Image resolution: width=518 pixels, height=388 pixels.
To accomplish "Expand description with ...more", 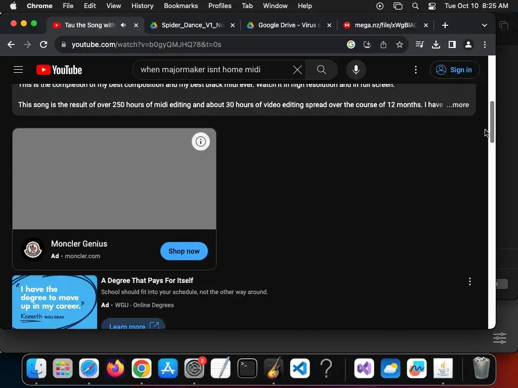I will click(457, 105).
